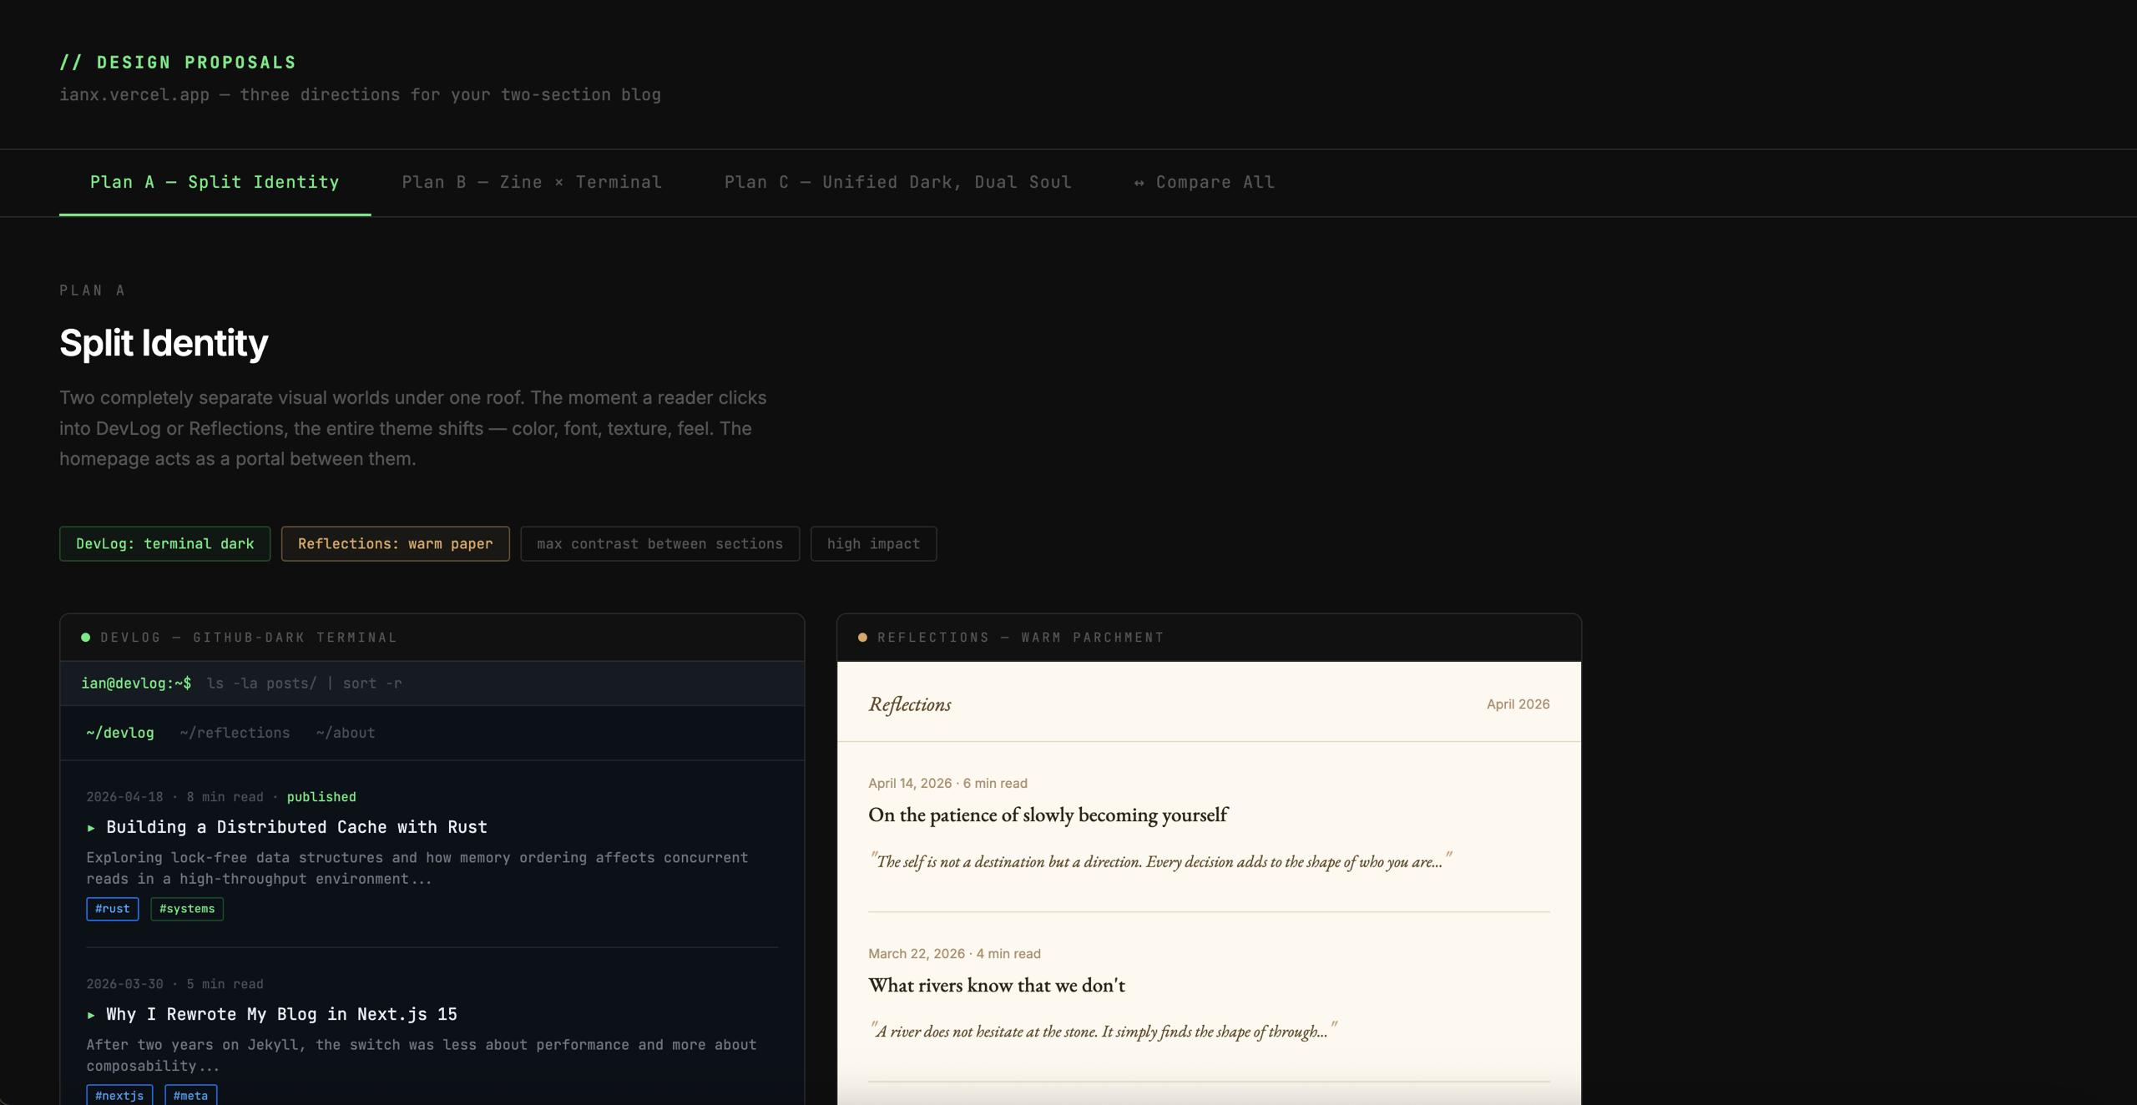This screenshot has height=1105, width=2137.
Task: Expand arrow beside Next.js 15 post
Action: (x=91, y=1015)
